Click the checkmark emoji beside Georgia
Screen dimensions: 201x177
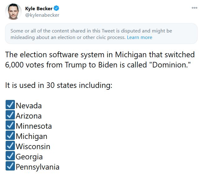pos(10,156)
